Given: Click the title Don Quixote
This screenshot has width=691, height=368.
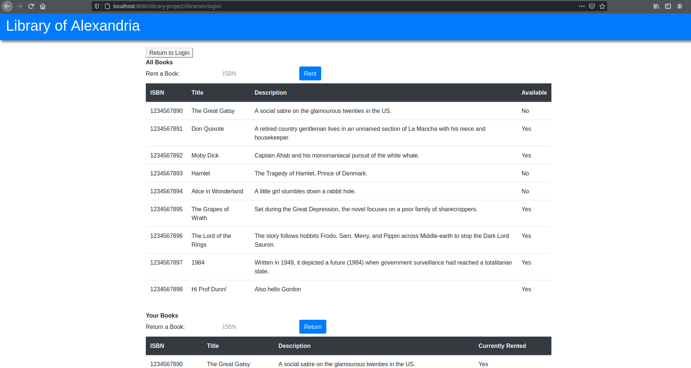Looking at the screenshot, I should (x=208, y=129).
